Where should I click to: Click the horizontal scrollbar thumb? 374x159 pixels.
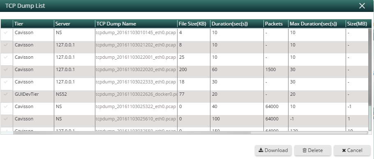[x=132, y=133]
